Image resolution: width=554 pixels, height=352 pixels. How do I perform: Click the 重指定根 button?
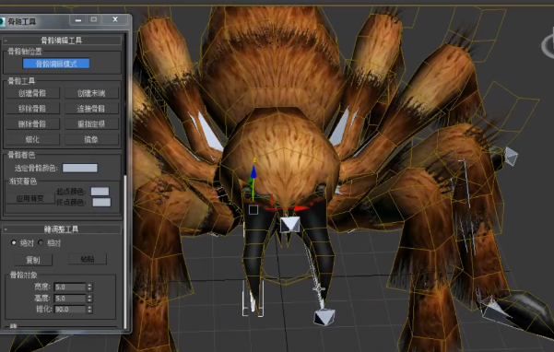(x=91, y=123)
